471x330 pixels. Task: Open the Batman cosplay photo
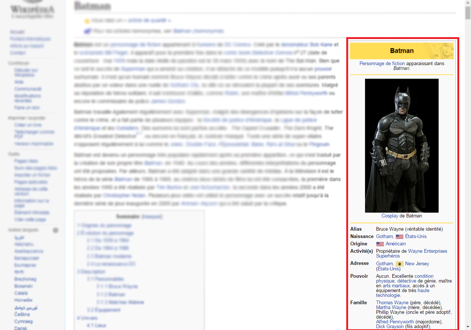pos(402,146)
